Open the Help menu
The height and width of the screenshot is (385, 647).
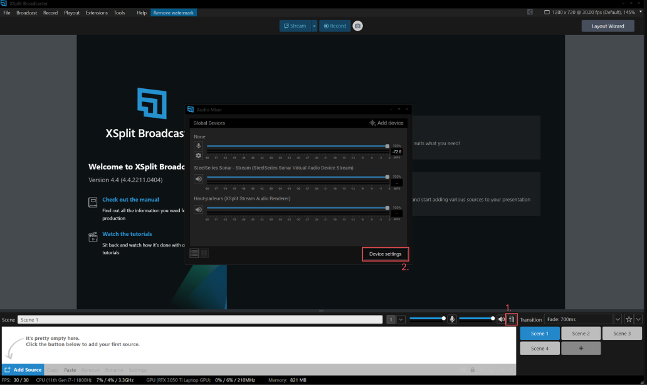click(x=142, y=13)
